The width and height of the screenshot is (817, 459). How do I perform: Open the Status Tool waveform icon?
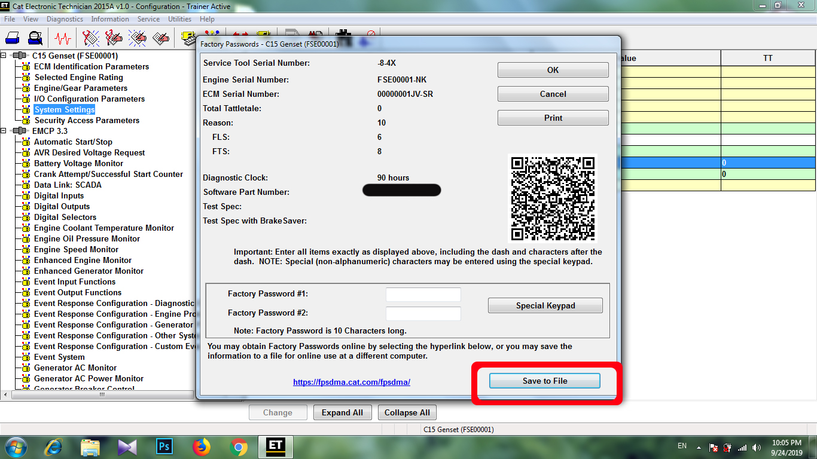point(62,38)
